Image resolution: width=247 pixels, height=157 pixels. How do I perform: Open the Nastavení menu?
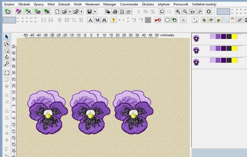tap(93, 3)
